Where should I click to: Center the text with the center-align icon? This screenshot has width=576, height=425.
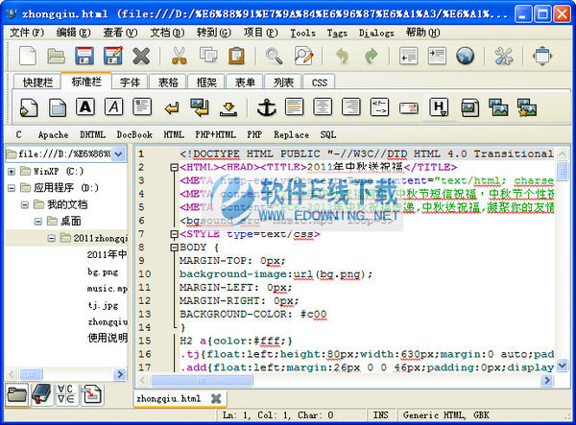[x=323, y=107]
